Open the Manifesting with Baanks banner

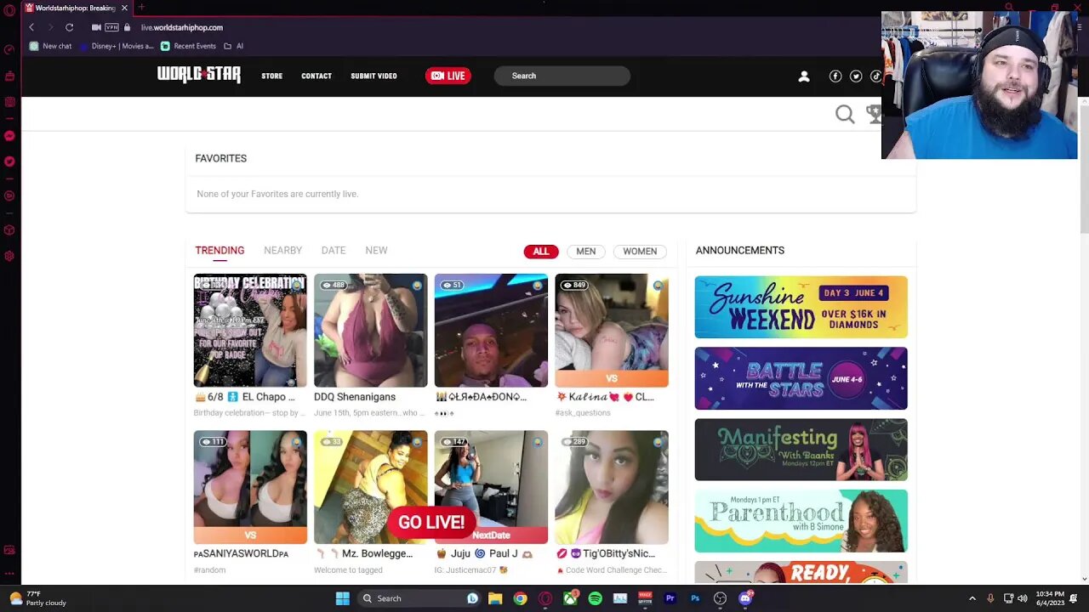(x=801, y=450)
